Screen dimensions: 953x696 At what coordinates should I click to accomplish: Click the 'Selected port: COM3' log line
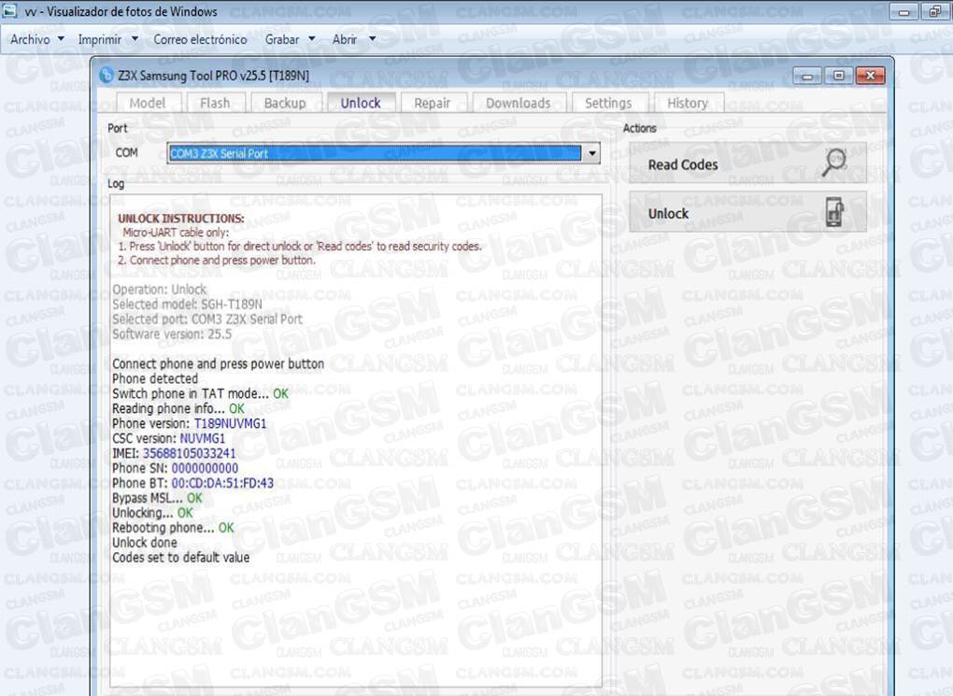coord(207,320)
